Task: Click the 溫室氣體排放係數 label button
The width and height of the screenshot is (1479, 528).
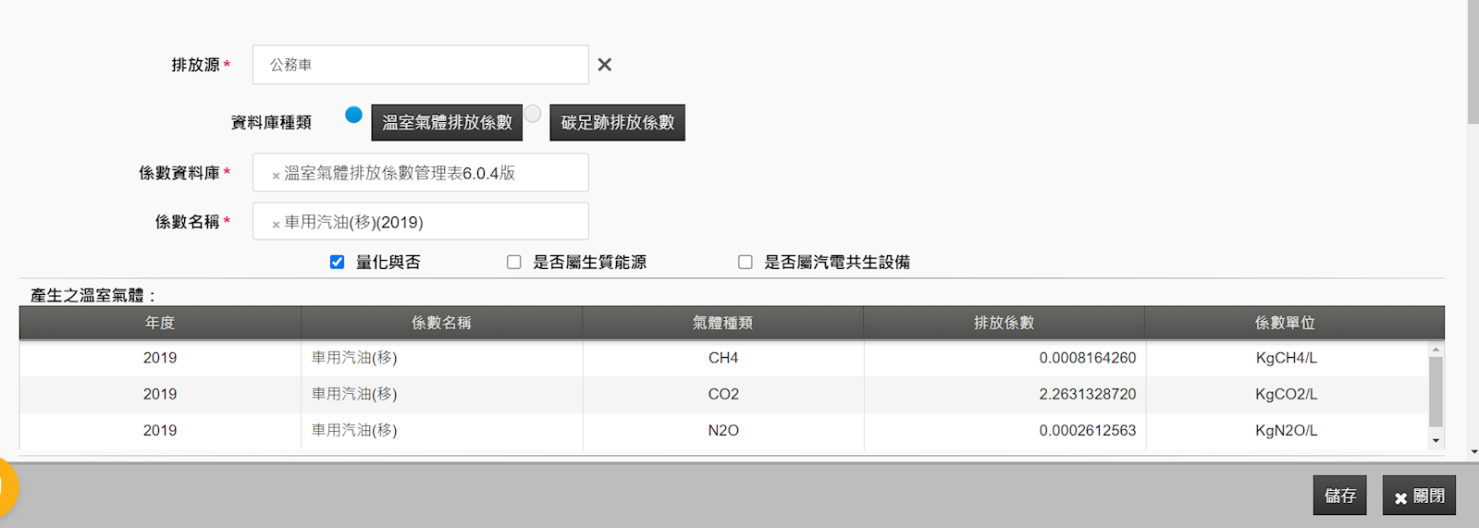Action: (447, 123)
